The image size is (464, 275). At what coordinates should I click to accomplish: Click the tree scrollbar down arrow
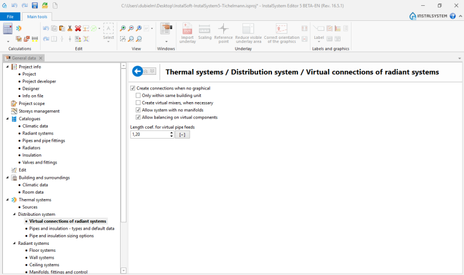coord(124,270)
